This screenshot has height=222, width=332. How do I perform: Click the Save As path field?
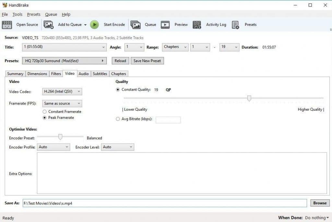[165, 203]
